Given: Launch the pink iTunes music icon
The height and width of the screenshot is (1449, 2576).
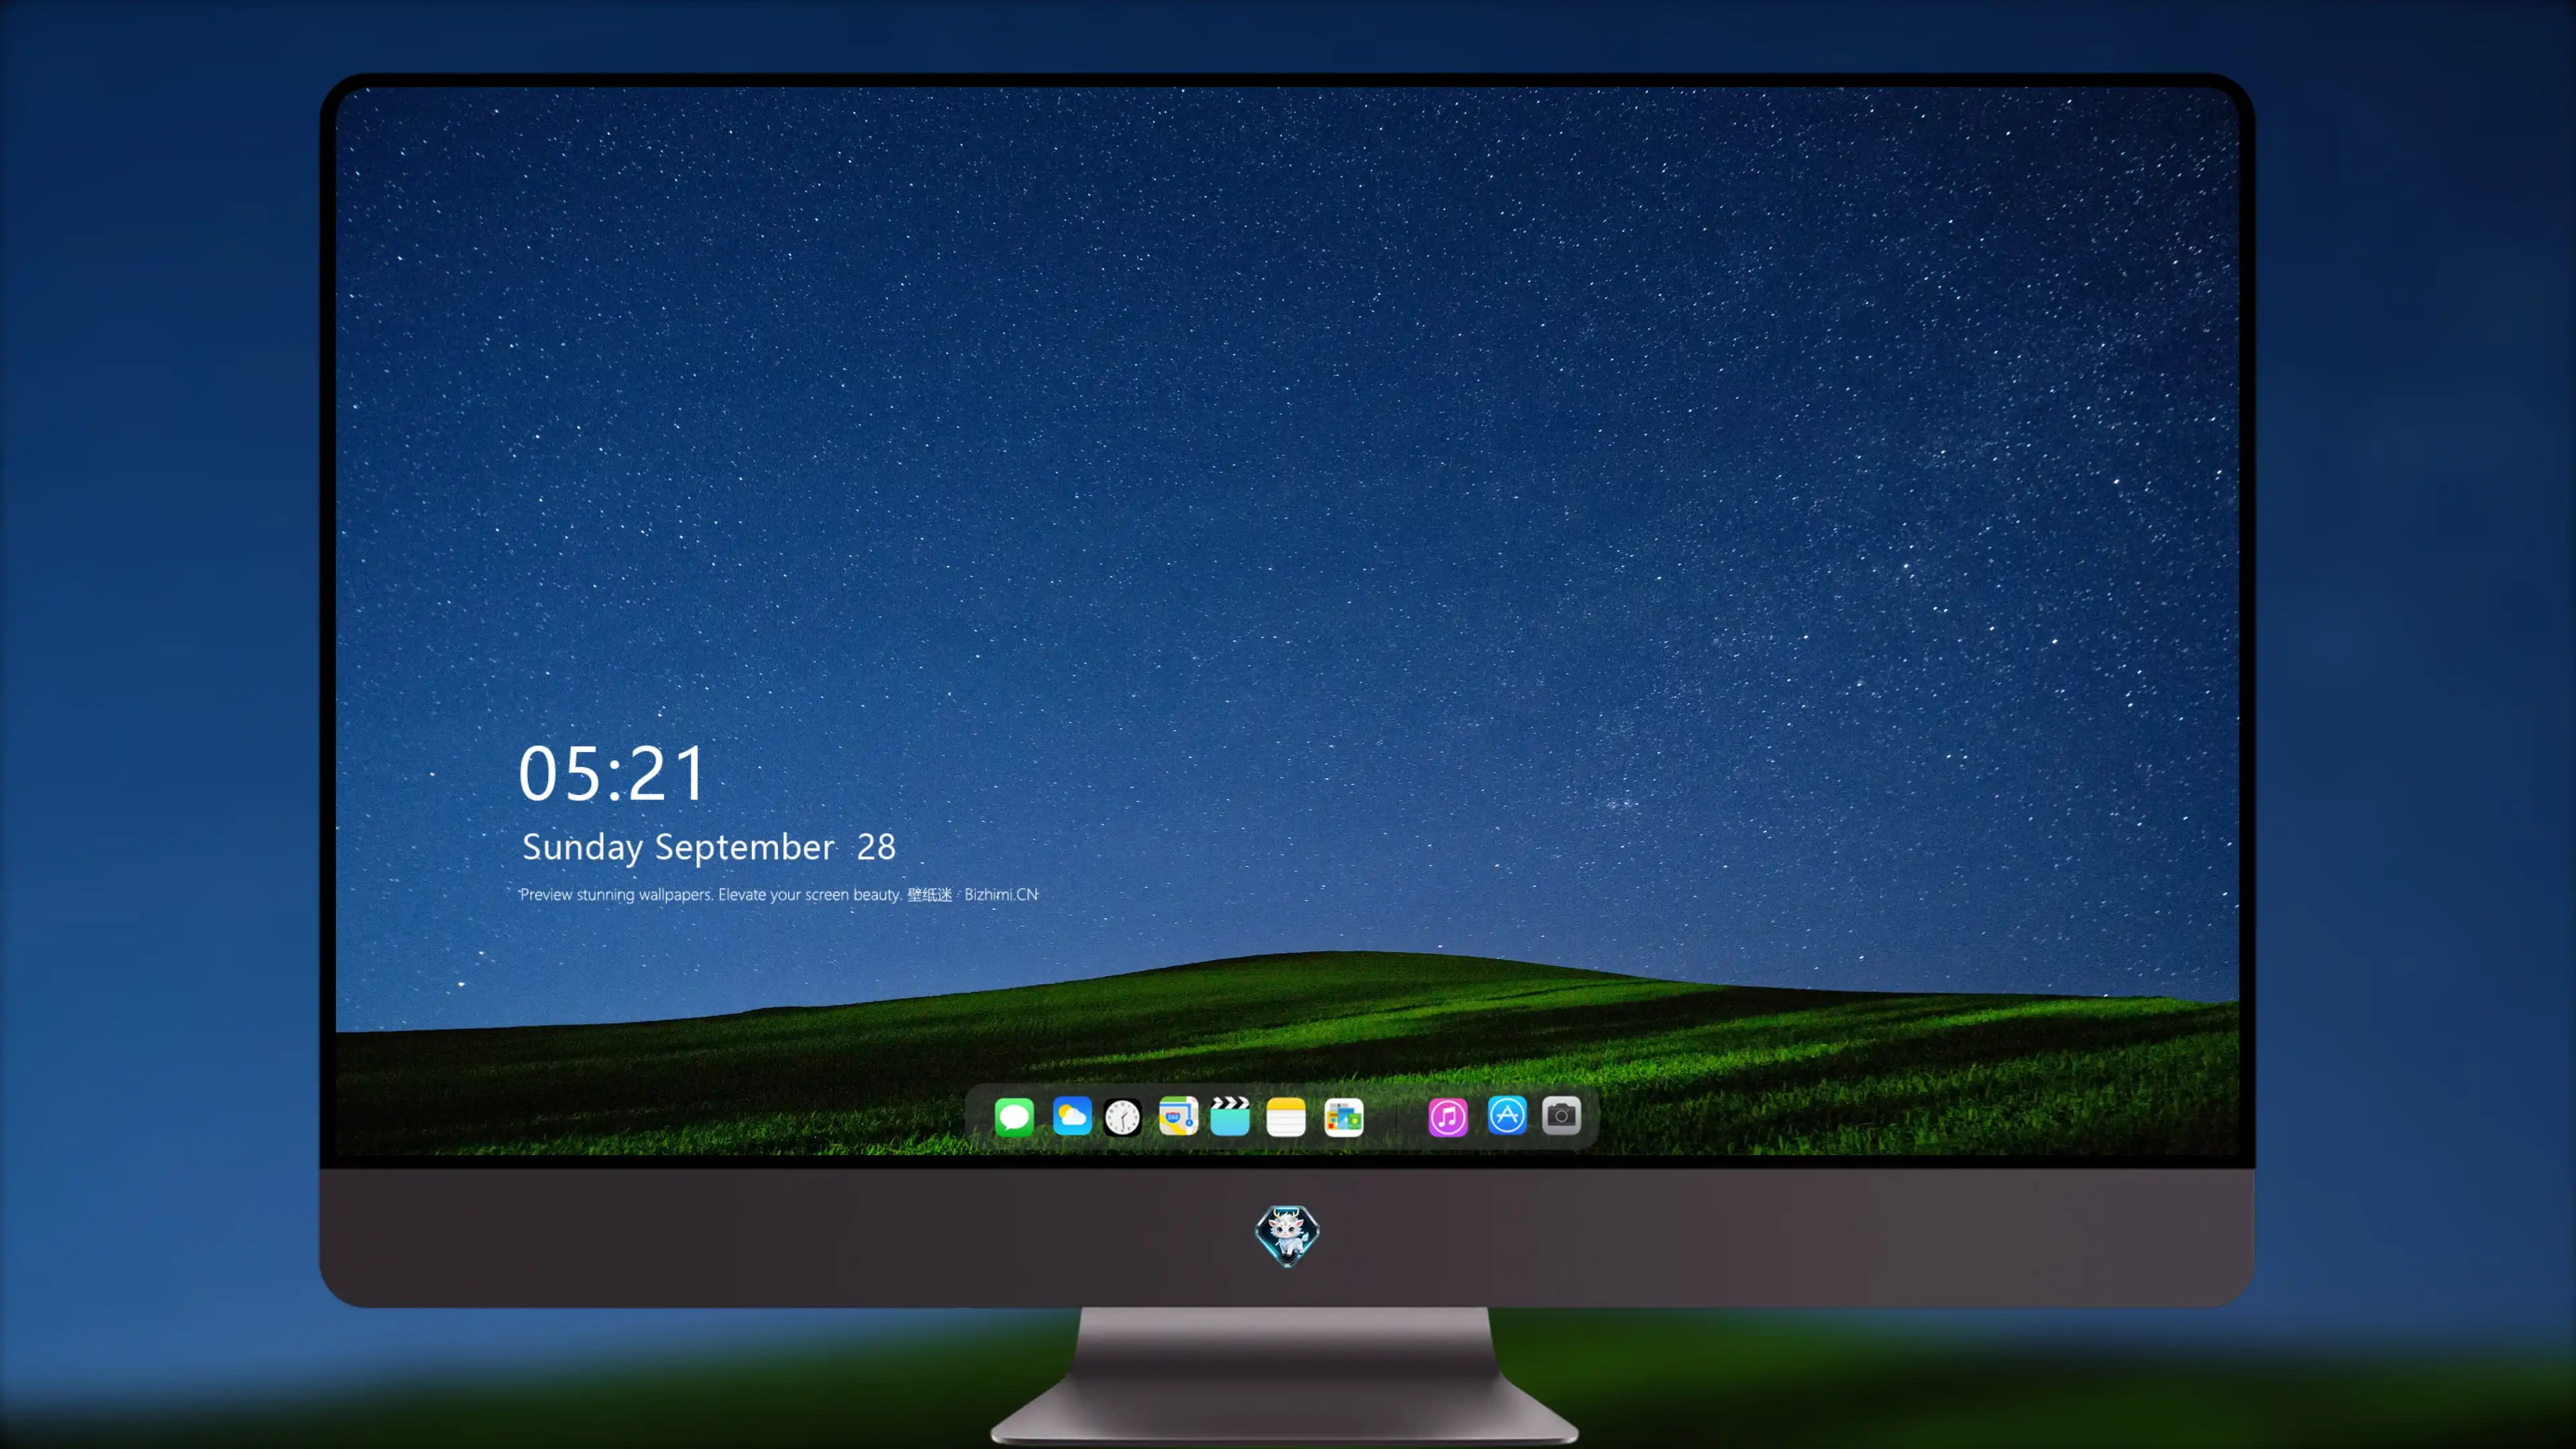Looking at the screenshot, I should pos(1448,1117).
